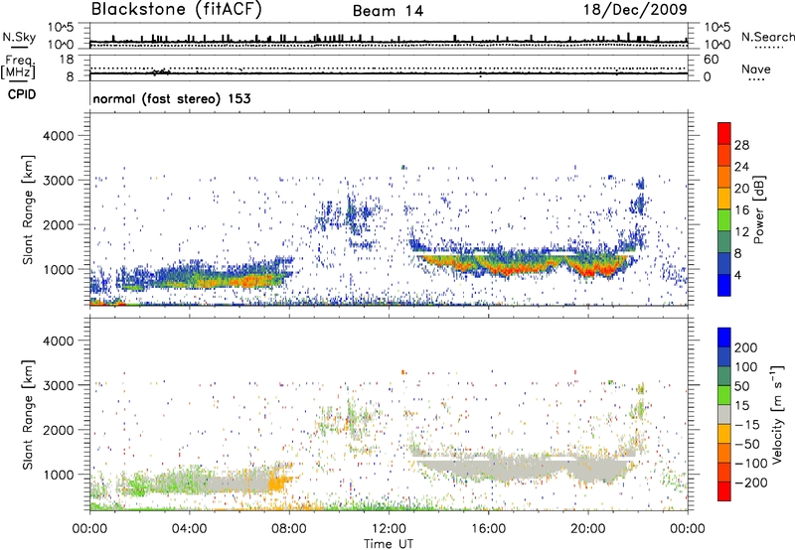Click the "4000" tick on the power panel
This screenshot has width=795, height=550.
pyautogui.click(x=59, y=136)
